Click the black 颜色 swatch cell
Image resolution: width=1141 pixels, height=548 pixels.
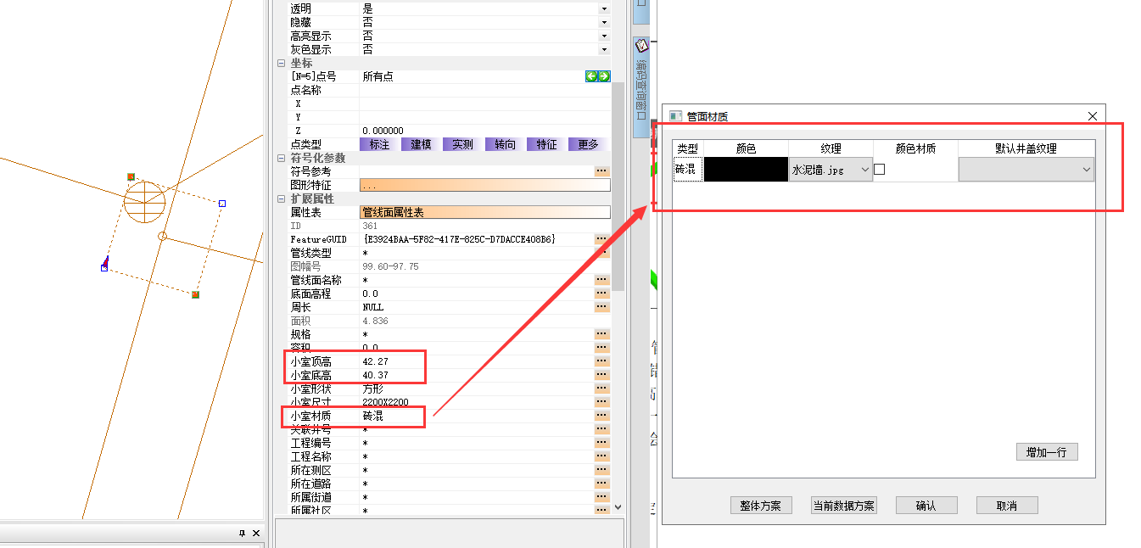tap(746, 170)
